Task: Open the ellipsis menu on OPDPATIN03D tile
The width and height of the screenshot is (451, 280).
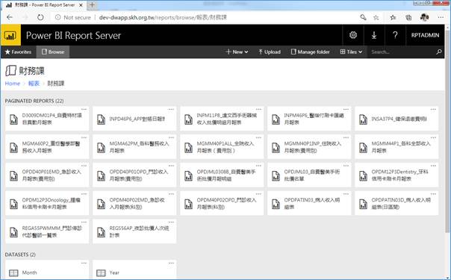Action: tap(433, 193)
